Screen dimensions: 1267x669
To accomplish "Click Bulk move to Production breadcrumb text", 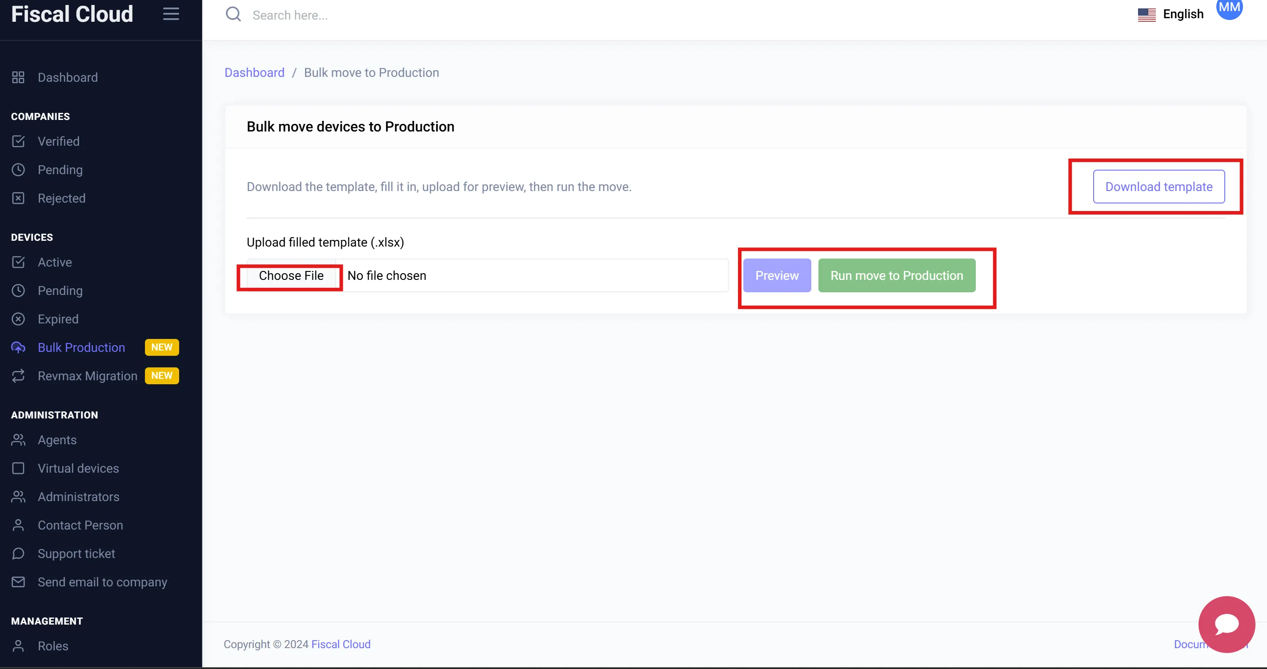I will tap(371, 73).
